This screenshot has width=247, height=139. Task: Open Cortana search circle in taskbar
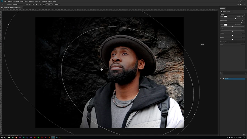pyautogui.click(x=5, y=138)
